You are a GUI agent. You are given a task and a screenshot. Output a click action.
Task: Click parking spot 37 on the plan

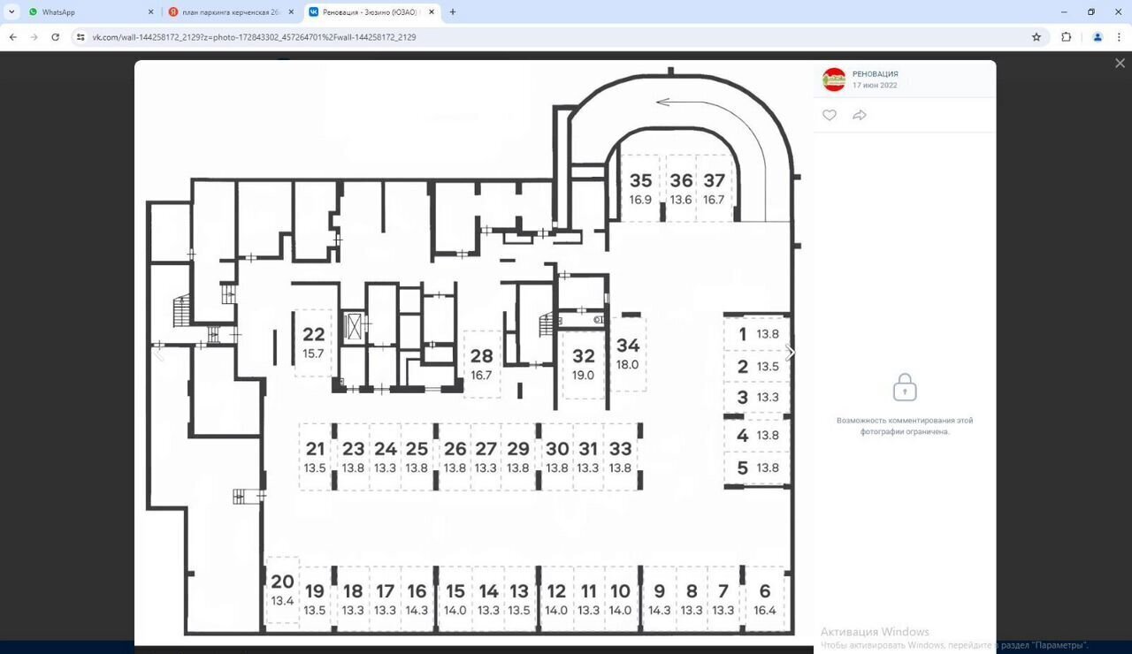[714, 188]
